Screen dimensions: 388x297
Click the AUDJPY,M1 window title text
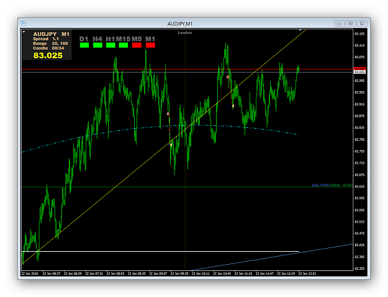(x=180, y=24)
